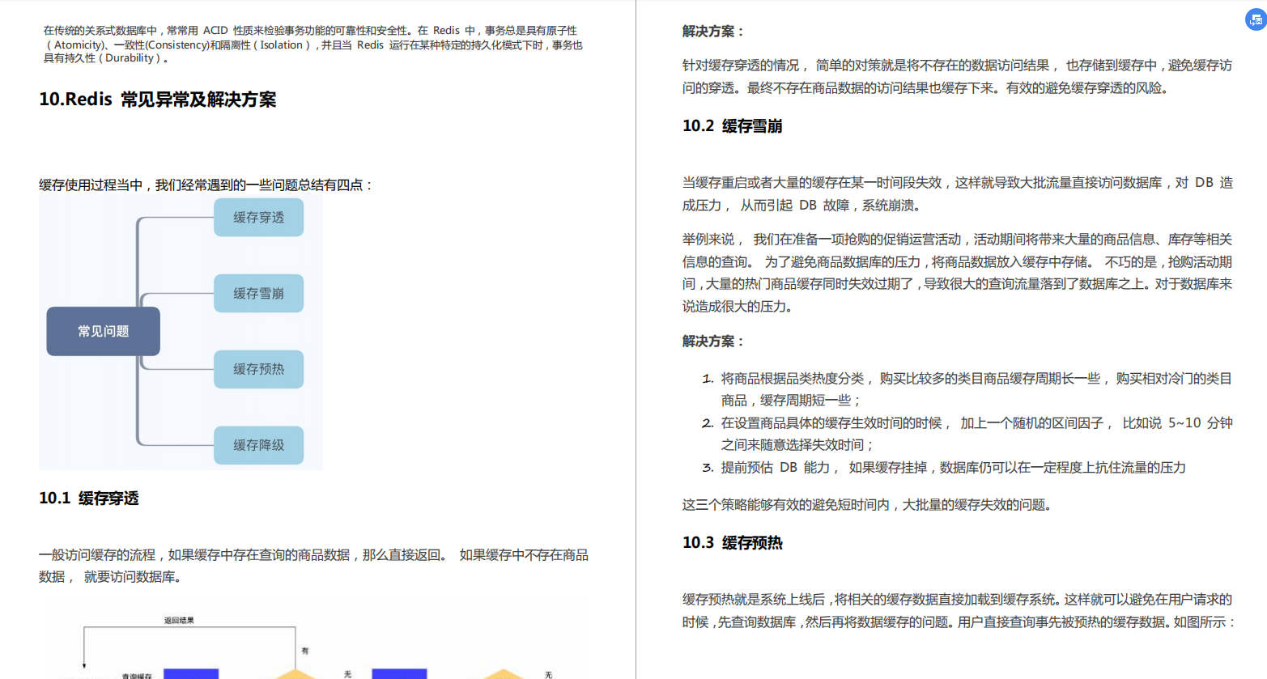This screenshot has width=1267, height=679.
Task: Click the '解决方案：' label above the numbered list
Action: [713, 341]
